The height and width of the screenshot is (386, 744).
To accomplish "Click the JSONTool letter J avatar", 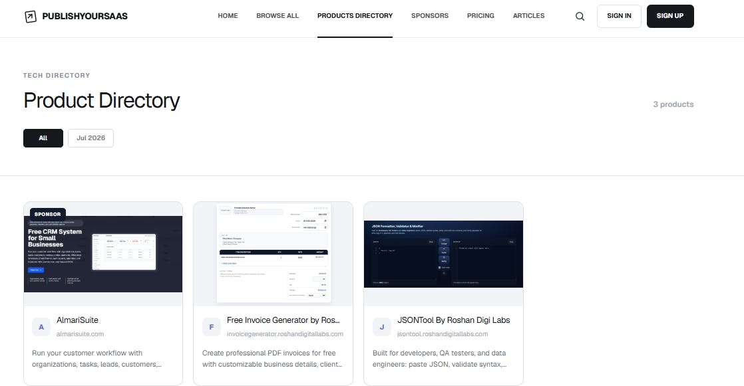I will tap(381, 327).
